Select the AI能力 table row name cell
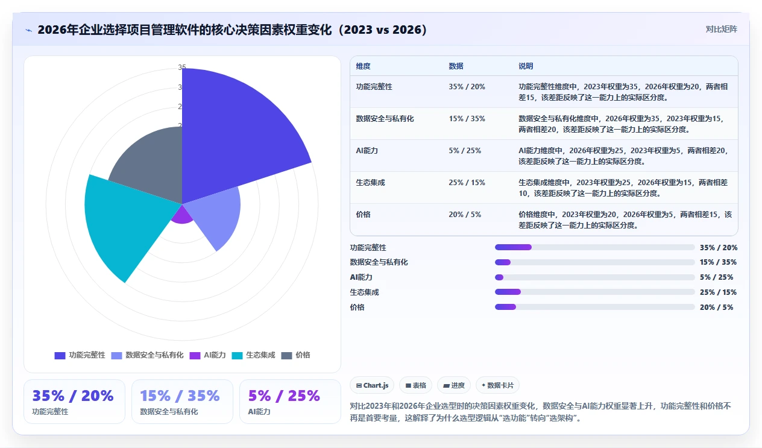762x448 pixels. [x=367, y=151]
